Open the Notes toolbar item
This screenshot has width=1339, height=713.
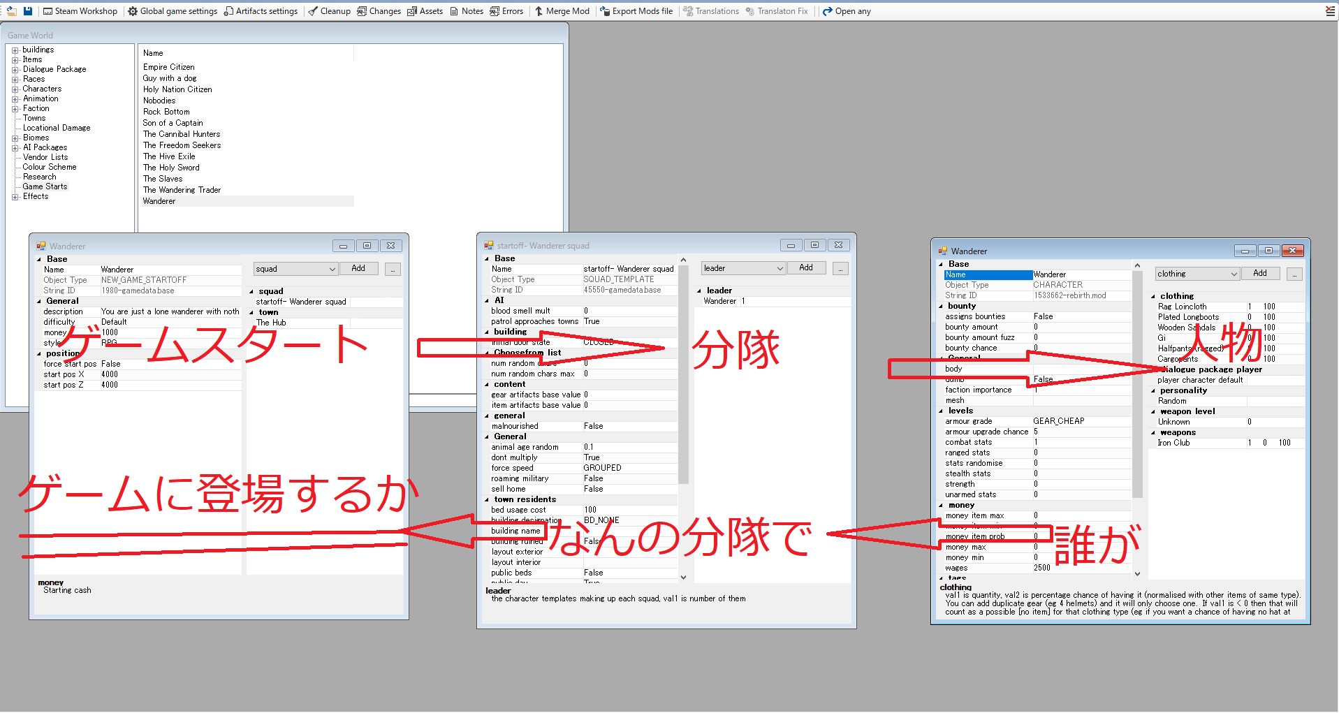click(x=467, y=11)
